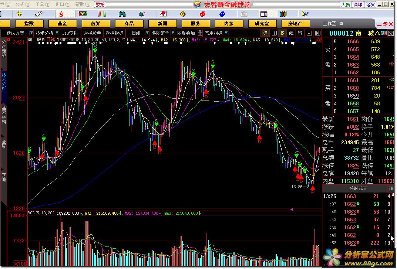Open the 常用指标 dropdown arrow
Image resolution: width=397 pixels, height=269 pixels.
coord(226,33)
